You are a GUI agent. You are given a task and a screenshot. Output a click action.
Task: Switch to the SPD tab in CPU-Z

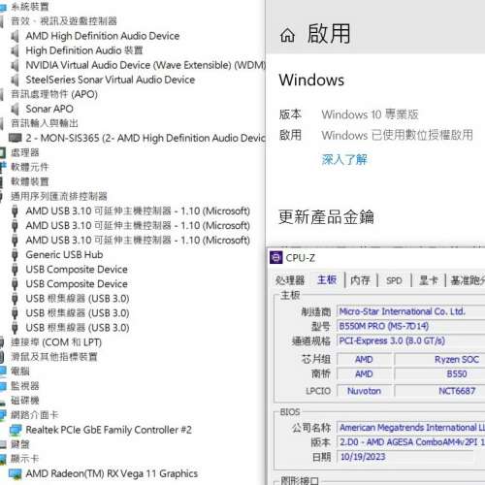tap(394, 280)
